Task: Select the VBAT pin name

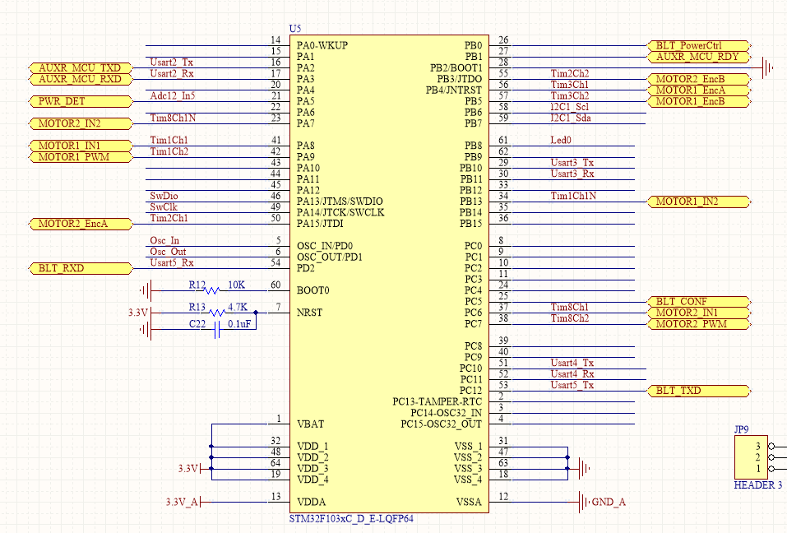Action: pyautogui.click(x=311, y=424)
